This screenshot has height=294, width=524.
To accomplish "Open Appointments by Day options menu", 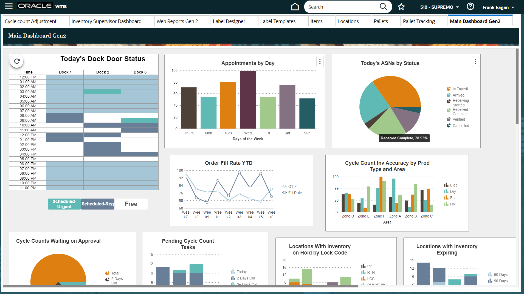I will coord(320,61).
